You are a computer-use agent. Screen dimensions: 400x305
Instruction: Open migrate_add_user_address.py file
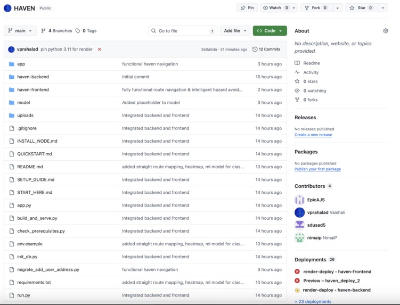tap(48, 269)
